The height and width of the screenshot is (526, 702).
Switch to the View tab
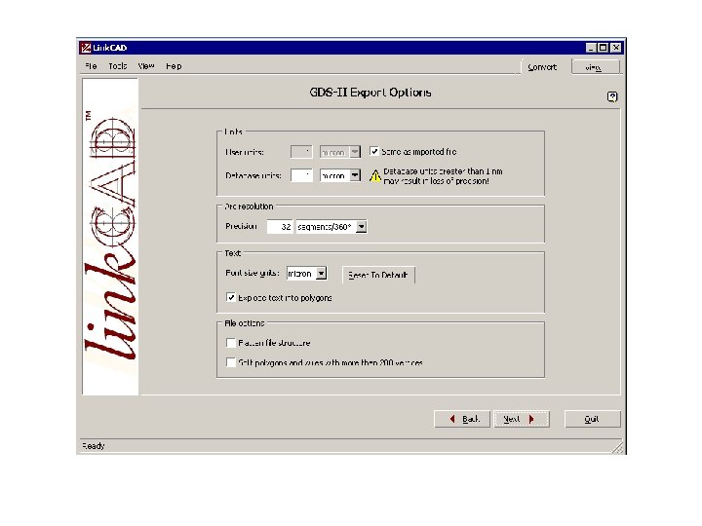pyautogui.click(x=595, y=67)
